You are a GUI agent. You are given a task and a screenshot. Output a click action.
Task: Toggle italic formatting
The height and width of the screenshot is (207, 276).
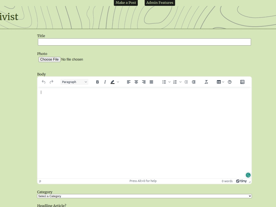pos(105,82)
